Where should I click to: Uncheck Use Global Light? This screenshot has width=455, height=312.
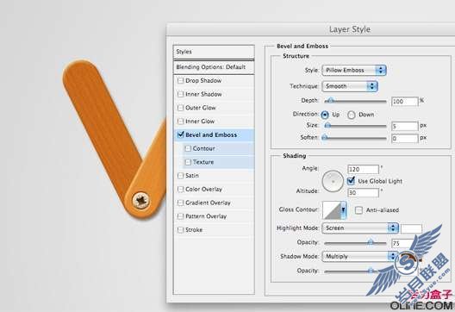(x=351, y=181)
